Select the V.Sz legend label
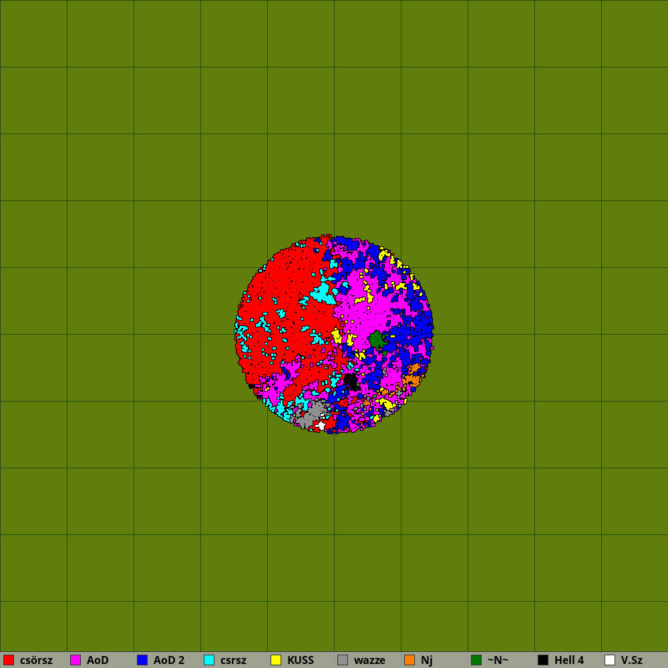Image resolution: width=668 pixels, height=668 pixels. (x=631, y=661)
